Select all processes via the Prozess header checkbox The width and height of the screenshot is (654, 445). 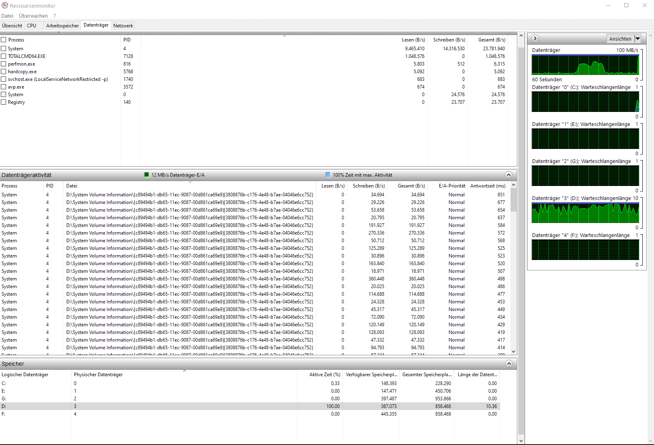[x=4, y=40]
